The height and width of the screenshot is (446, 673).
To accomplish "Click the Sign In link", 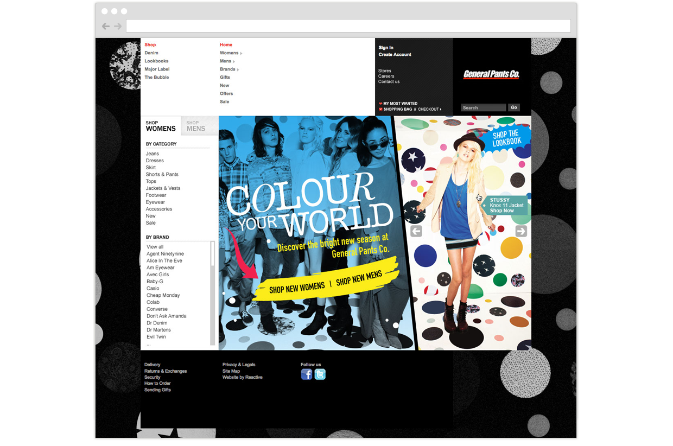I will 386,48.
